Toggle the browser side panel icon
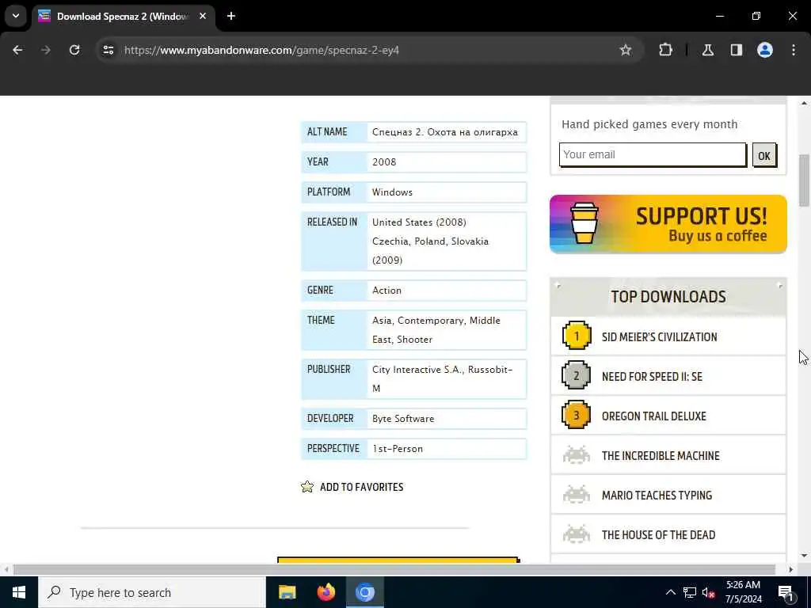 (737, 50)
